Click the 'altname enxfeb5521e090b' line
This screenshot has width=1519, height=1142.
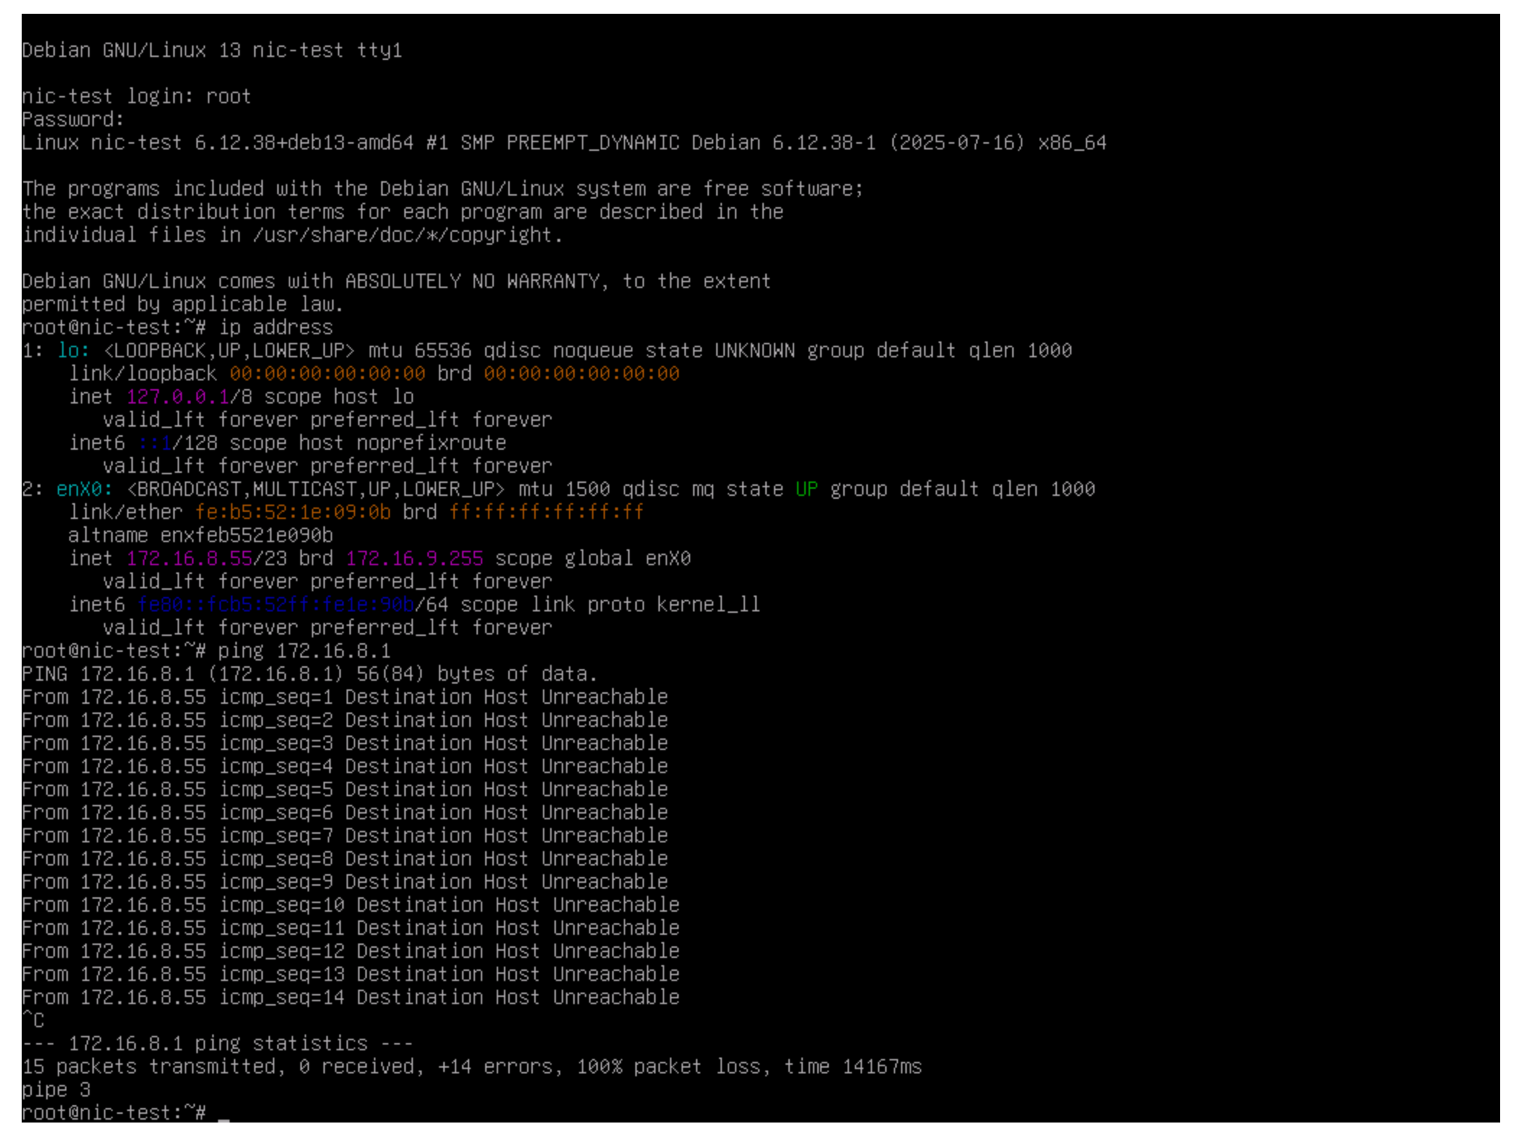pos(200,536)
